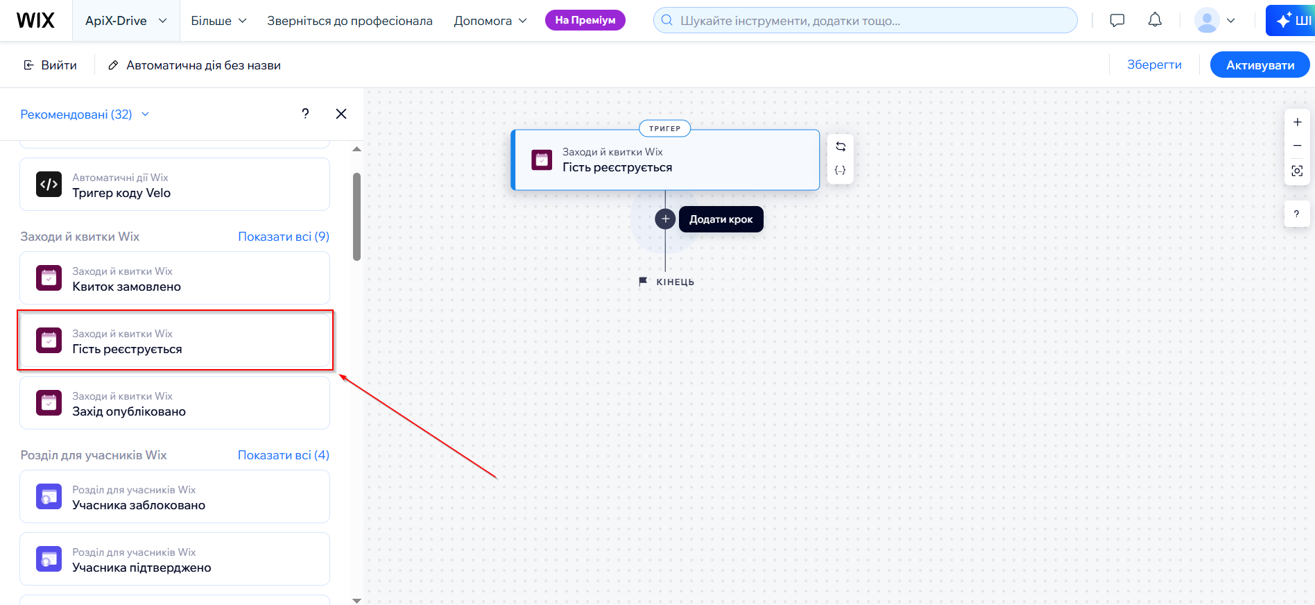
Task: Open the notifications bell
Action: 1155,20
